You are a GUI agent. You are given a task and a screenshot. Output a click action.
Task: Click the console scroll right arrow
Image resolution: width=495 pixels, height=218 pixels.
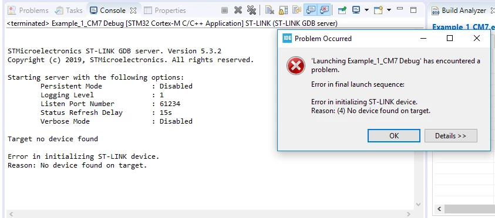(x=408, y=214)
